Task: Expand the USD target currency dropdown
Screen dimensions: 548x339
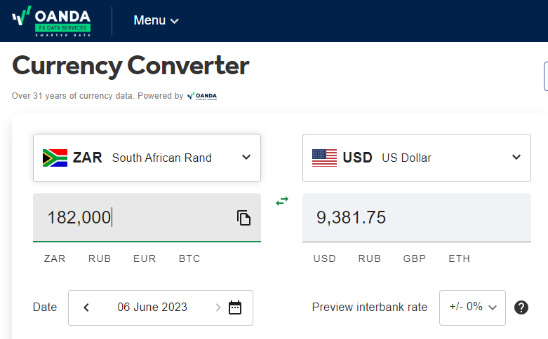Action: 516,158
